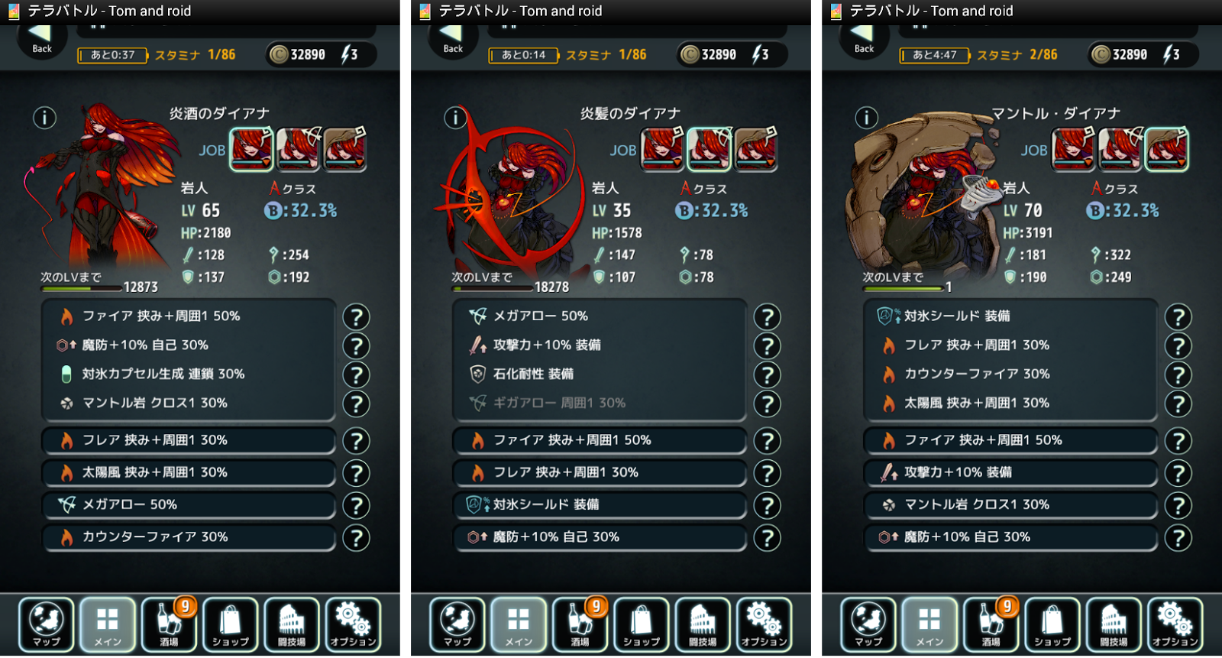Select カウンターファイア 30% skill in right screen
This screenshot has width=1222, height=658.
(1010, 374)
